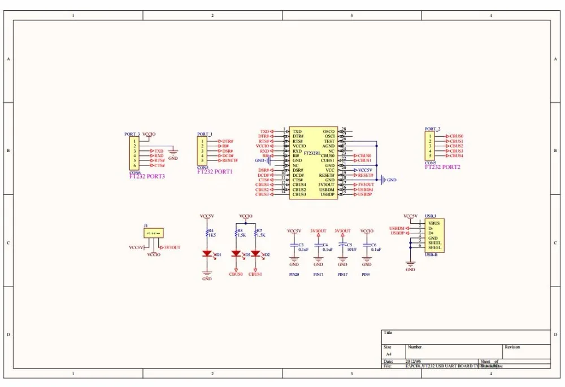Click the 'AGND' pin name inside chip
Viewport: 565px width, 387px height.
(x=328, y=146)
